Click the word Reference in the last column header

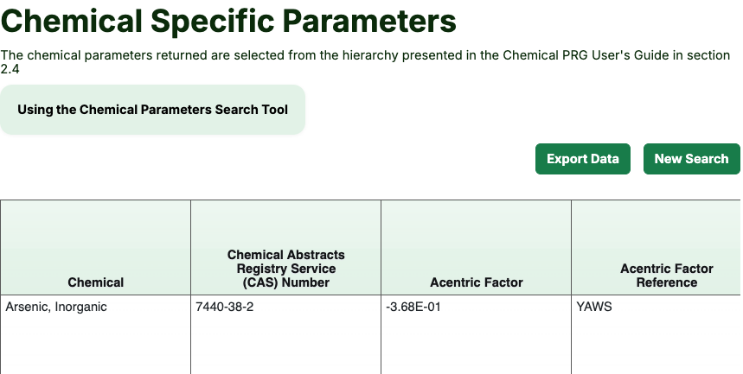click(666, 282)
